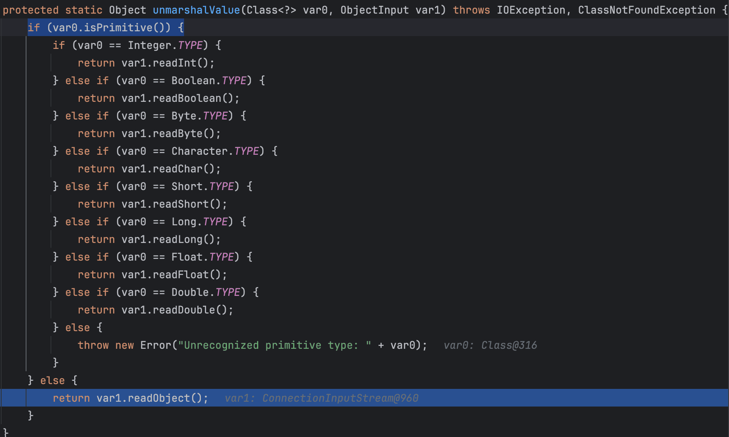Click the unmarshalValue method name
This screenshot has width=729, height=437.
tap(196, 10)
